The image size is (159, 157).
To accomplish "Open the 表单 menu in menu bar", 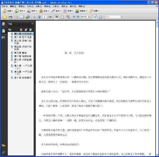I will pos(47,6).
